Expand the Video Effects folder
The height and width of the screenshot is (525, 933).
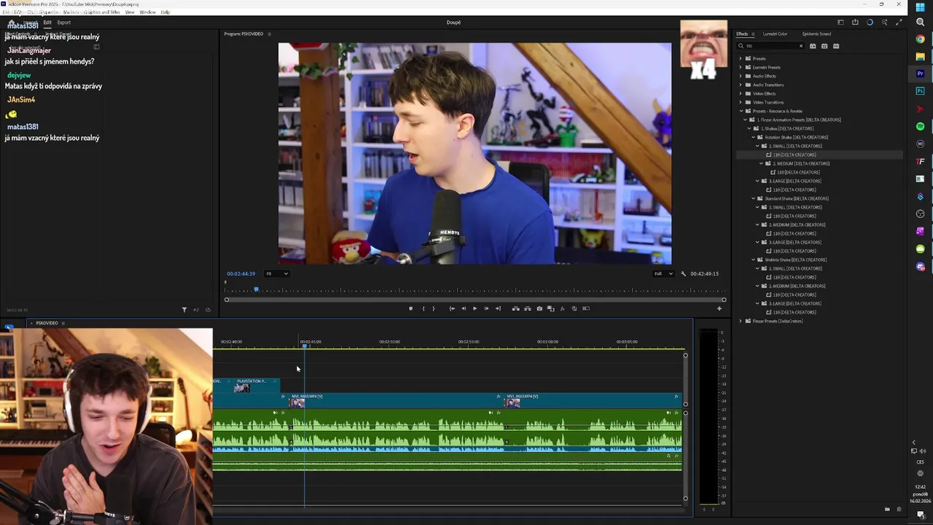(741, 93)
